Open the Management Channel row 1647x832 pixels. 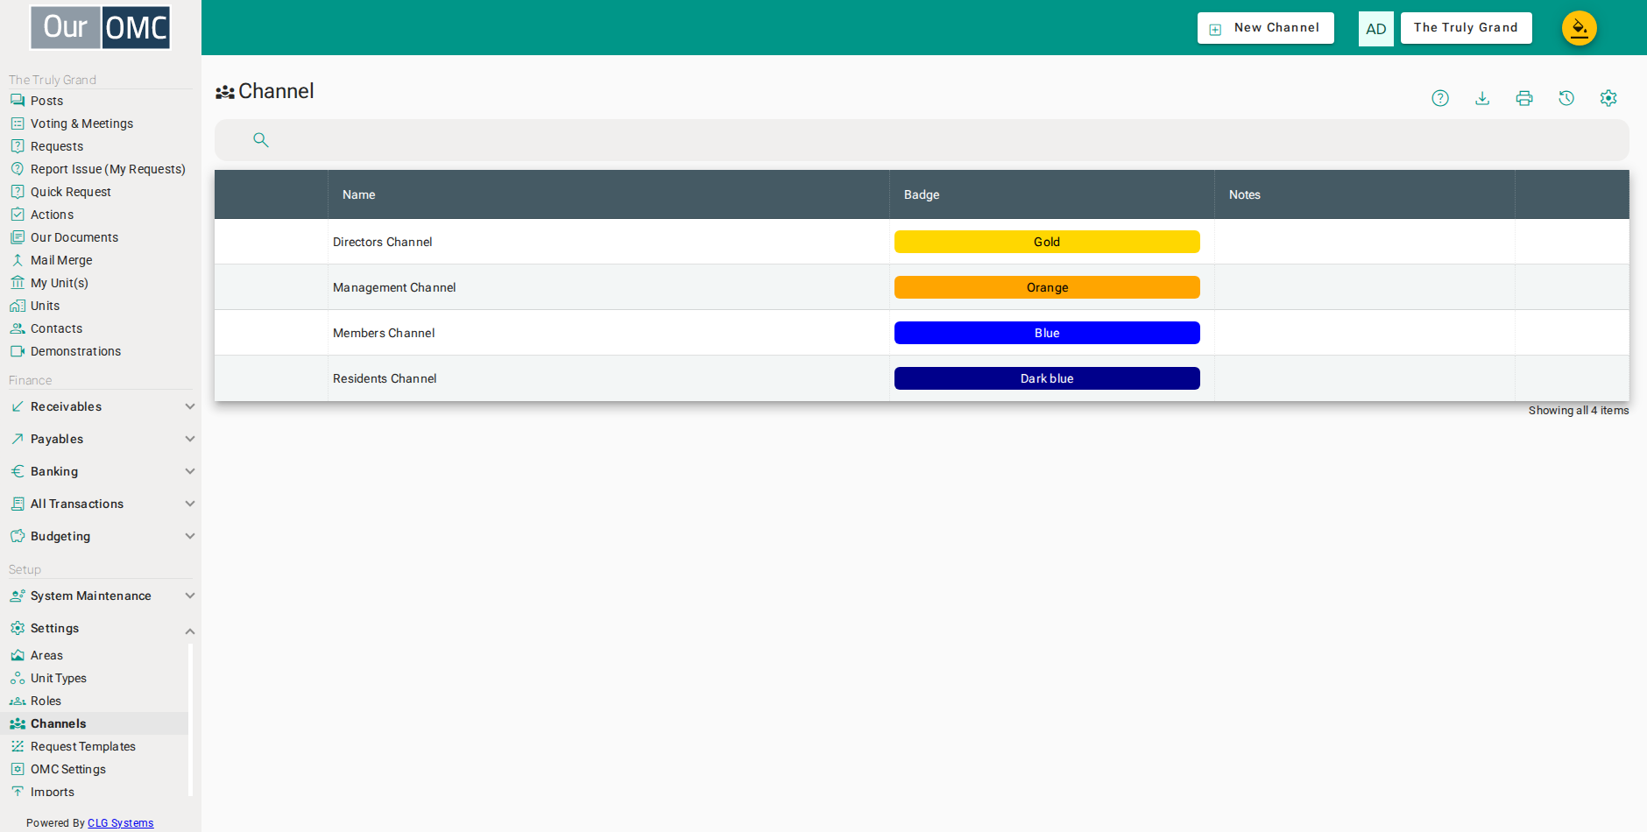(x=922, y=287)
